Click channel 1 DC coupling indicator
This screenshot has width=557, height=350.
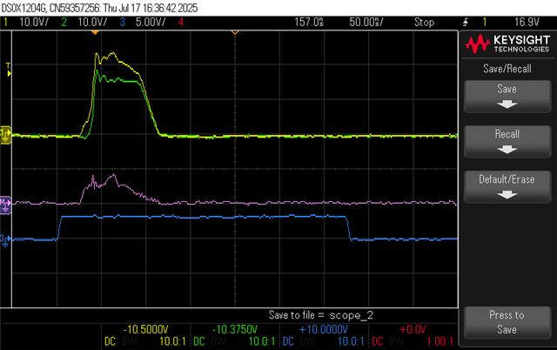click(x=111, y=341)
